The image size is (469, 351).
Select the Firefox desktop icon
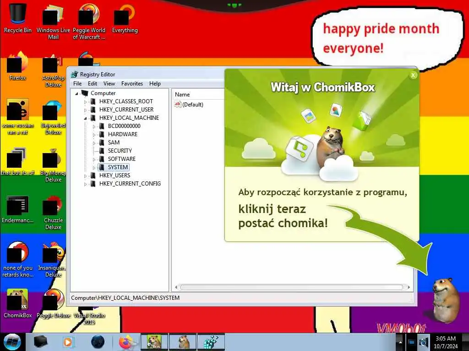tap(17, 66)
